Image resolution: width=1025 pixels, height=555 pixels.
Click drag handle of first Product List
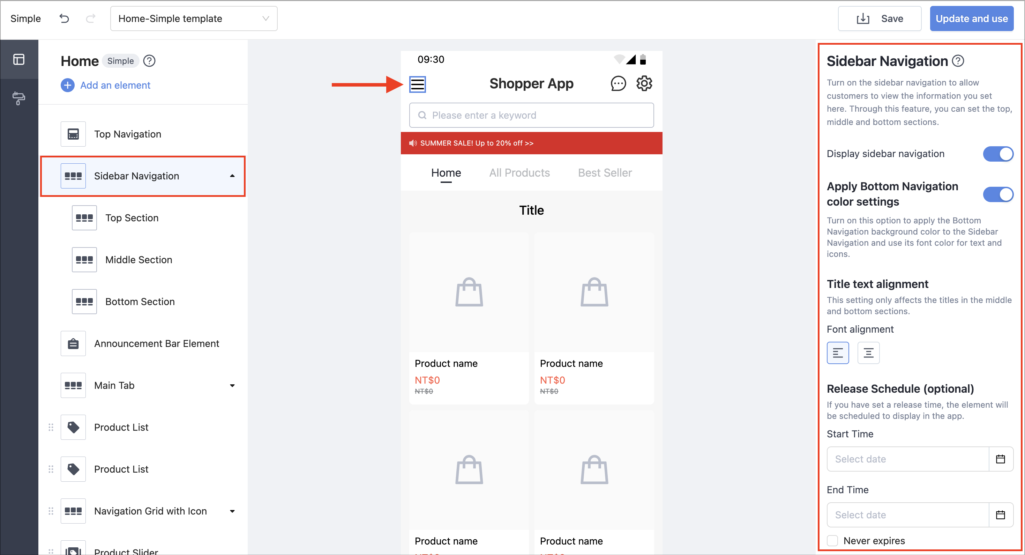[51, 427]
